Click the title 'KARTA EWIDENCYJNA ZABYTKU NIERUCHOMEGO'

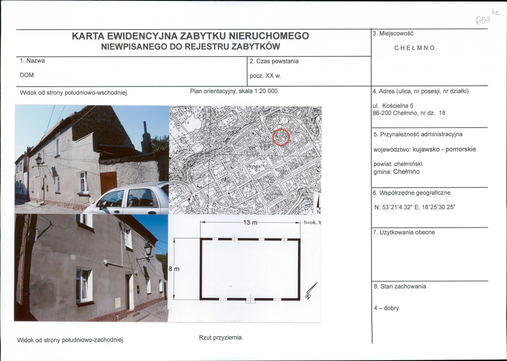[190, 36]
